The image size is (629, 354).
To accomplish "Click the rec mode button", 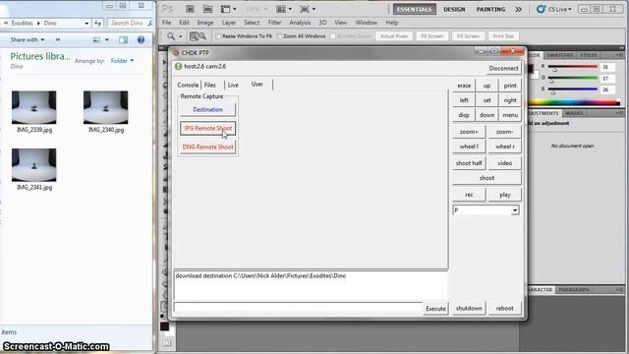I will [x=469, y=195].
